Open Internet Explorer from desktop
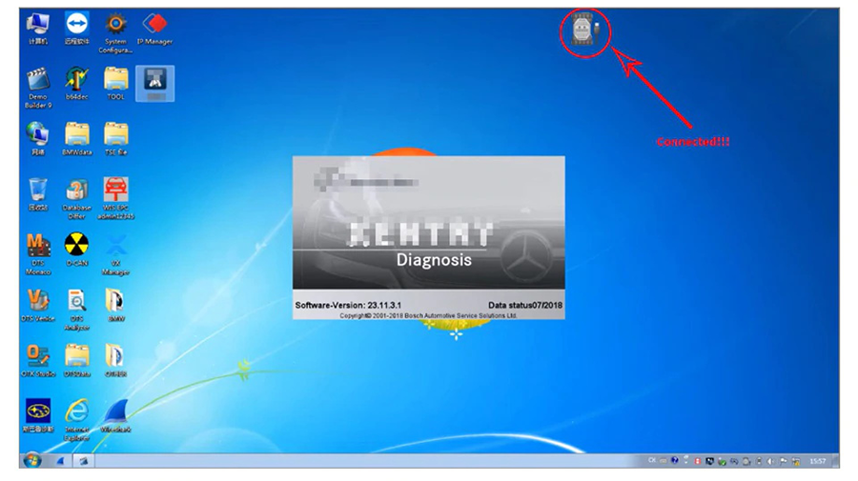The height and width of the screenshot is (481, 858). coord(76,420)
